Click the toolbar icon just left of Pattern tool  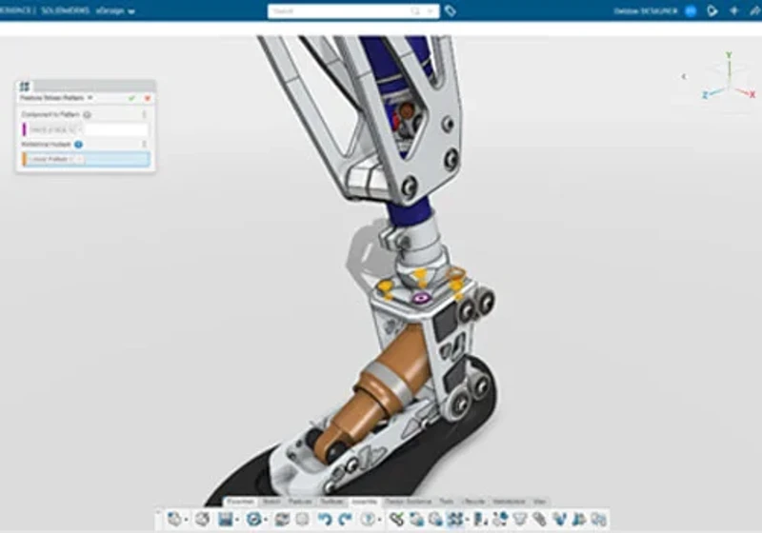tap(435, 520)
